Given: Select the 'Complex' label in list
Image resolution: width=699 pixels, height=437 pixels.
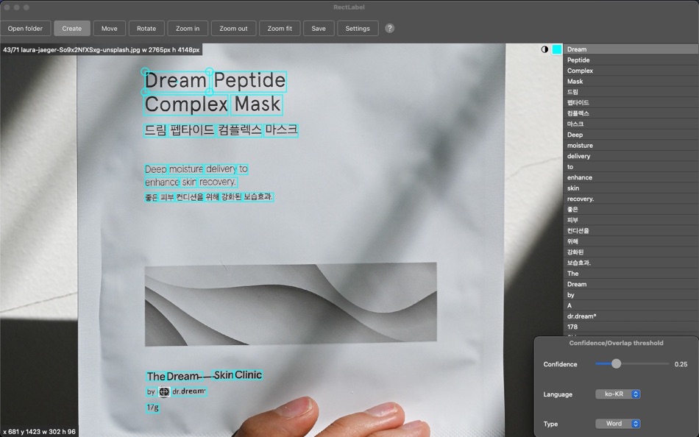Looking at the screenshot, I should [x=631, y=71].
